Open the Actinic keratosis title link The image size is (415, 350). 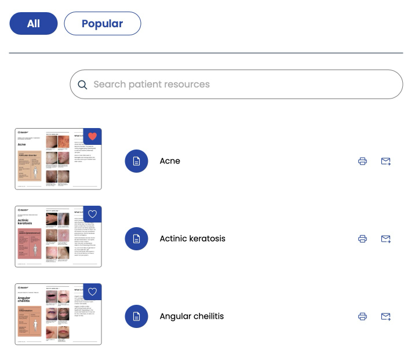point(192,239)
